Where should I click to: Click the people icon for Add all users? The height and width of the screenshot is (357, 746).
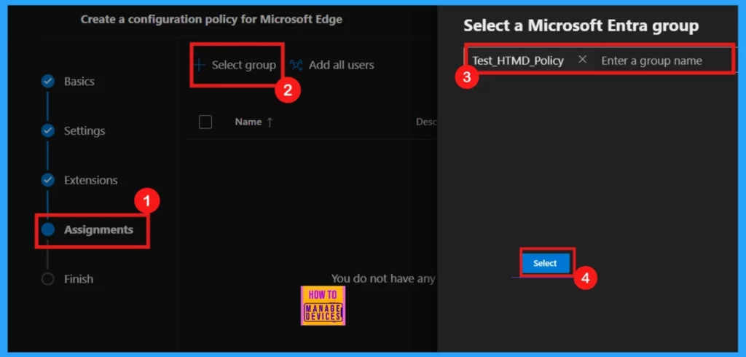tap(297, 66)
